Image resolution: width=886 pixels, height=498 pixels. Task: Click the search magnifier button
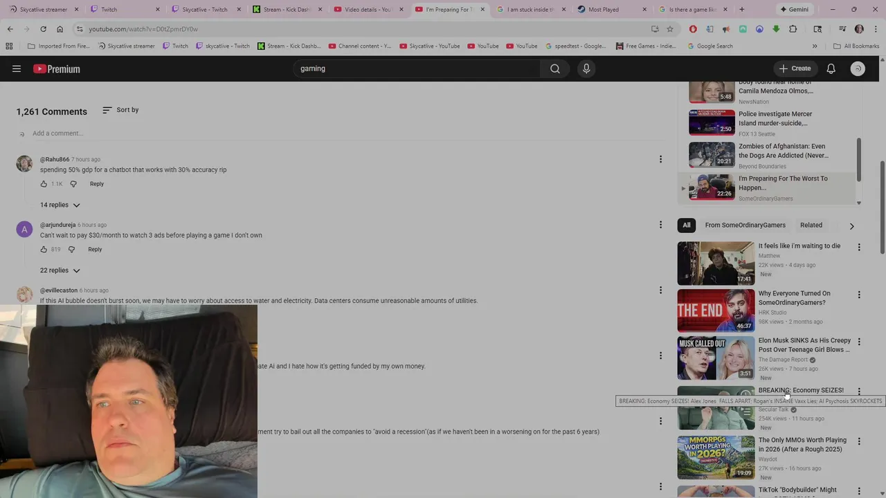554,68
